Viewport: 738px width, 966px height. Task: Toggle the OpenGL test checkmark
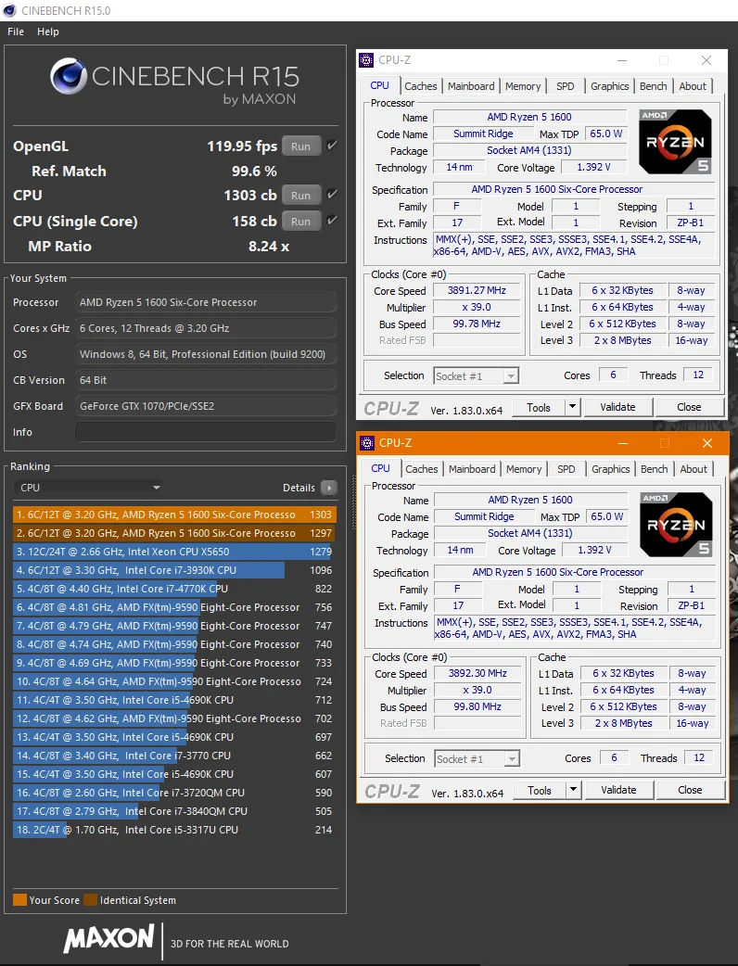332,146
